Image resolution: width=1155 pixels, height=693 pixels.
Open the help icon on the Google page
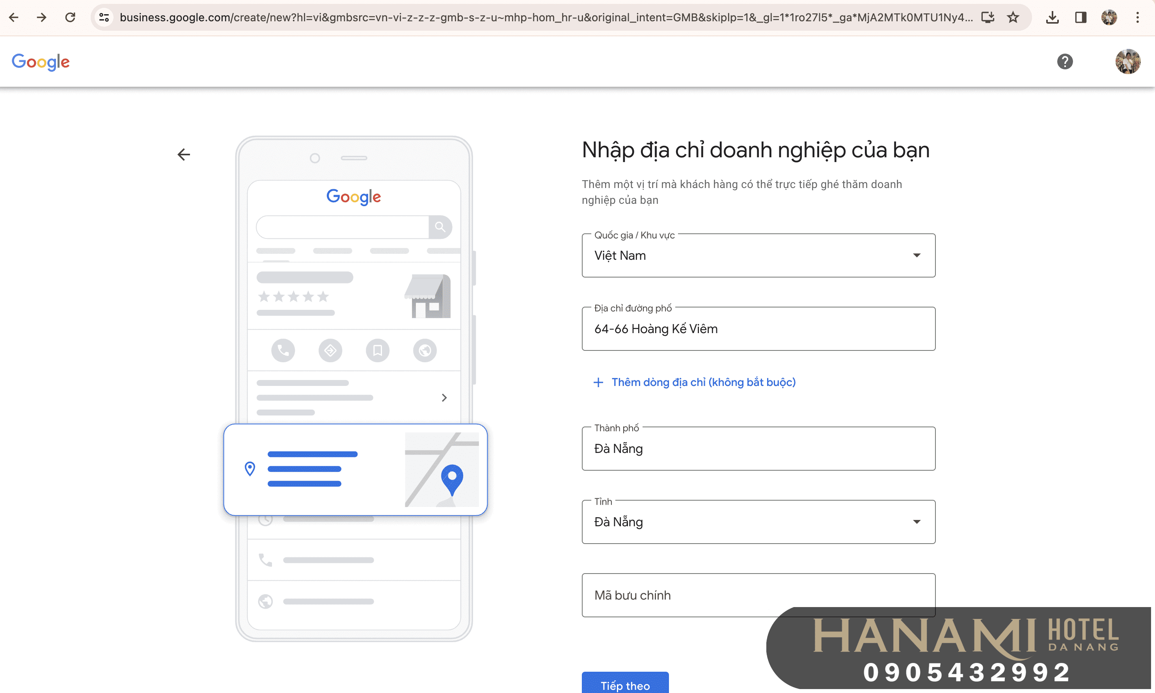1064,61
